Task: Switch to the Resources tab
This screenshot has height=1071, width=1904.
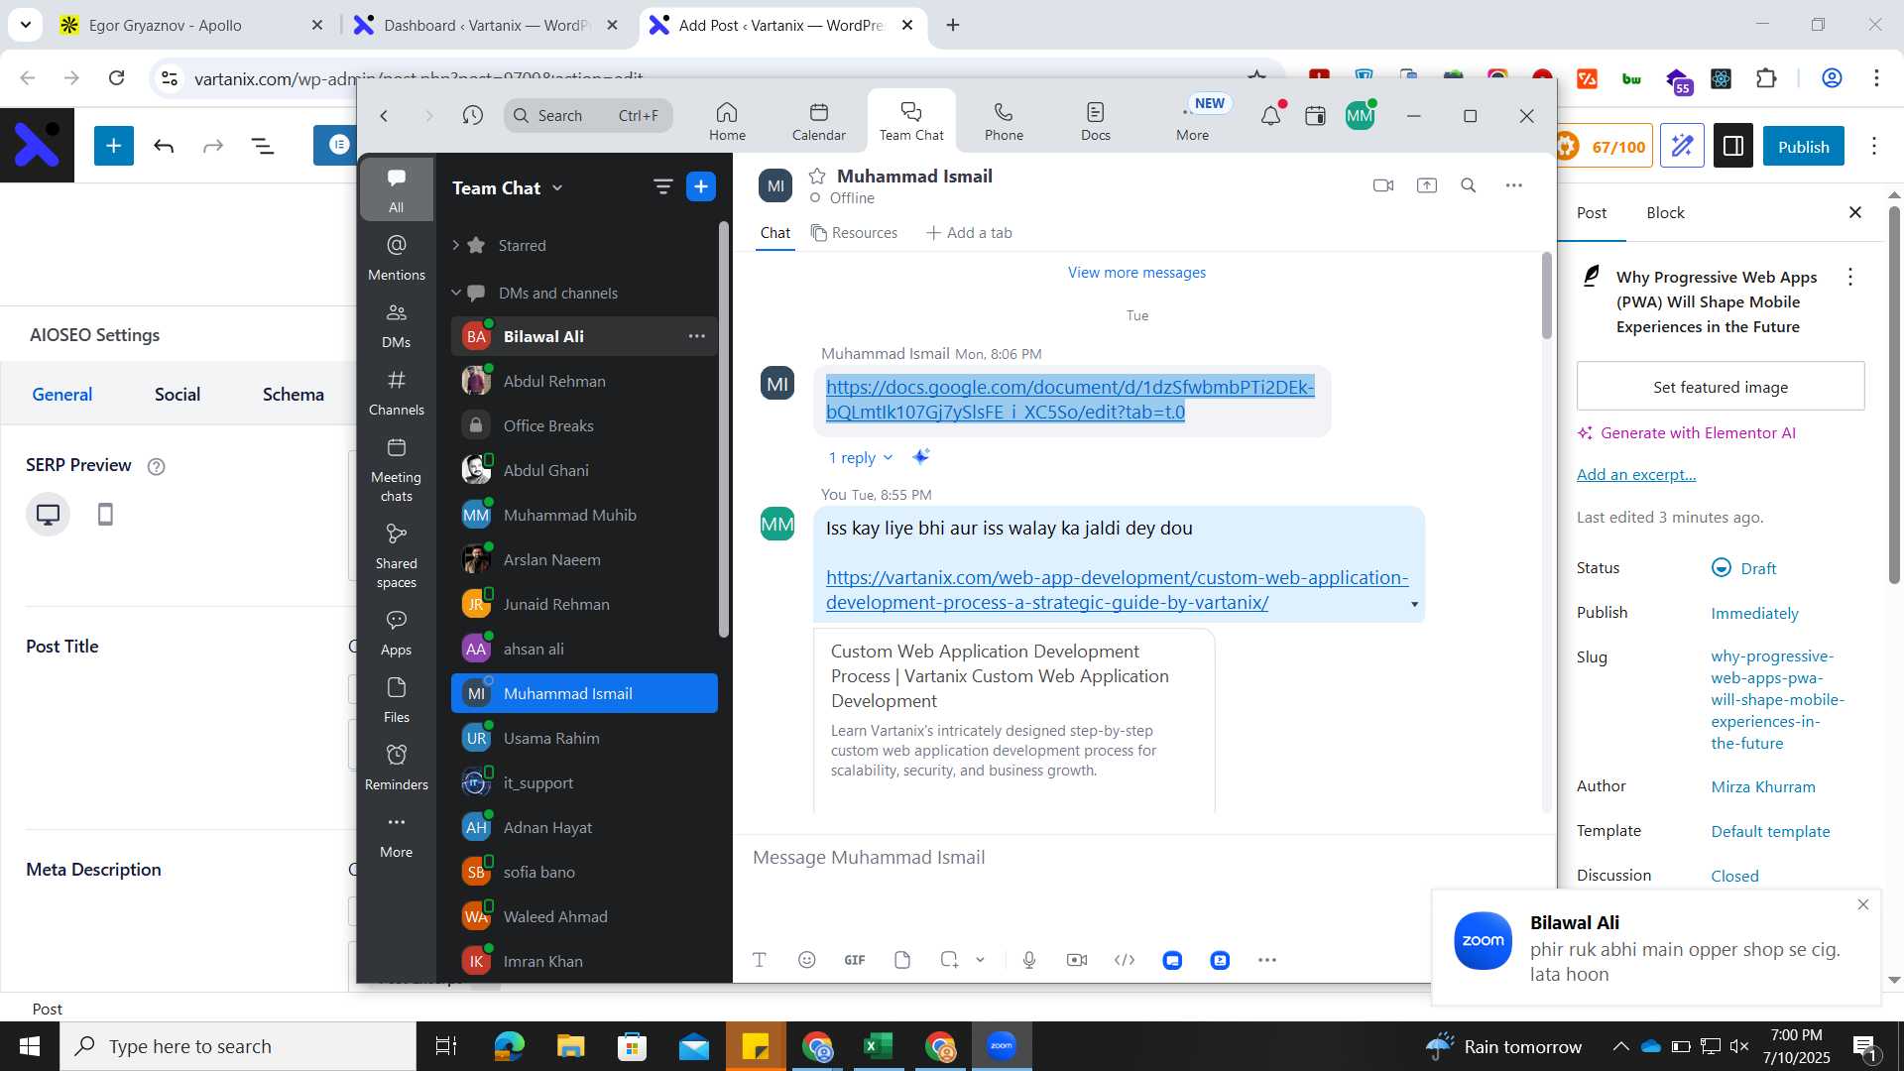Action: tap(854, 232)
